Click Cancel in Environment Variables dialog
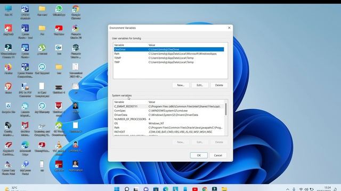Image resolution: width=341 pixels, height=191 pixels. point(218,155)
